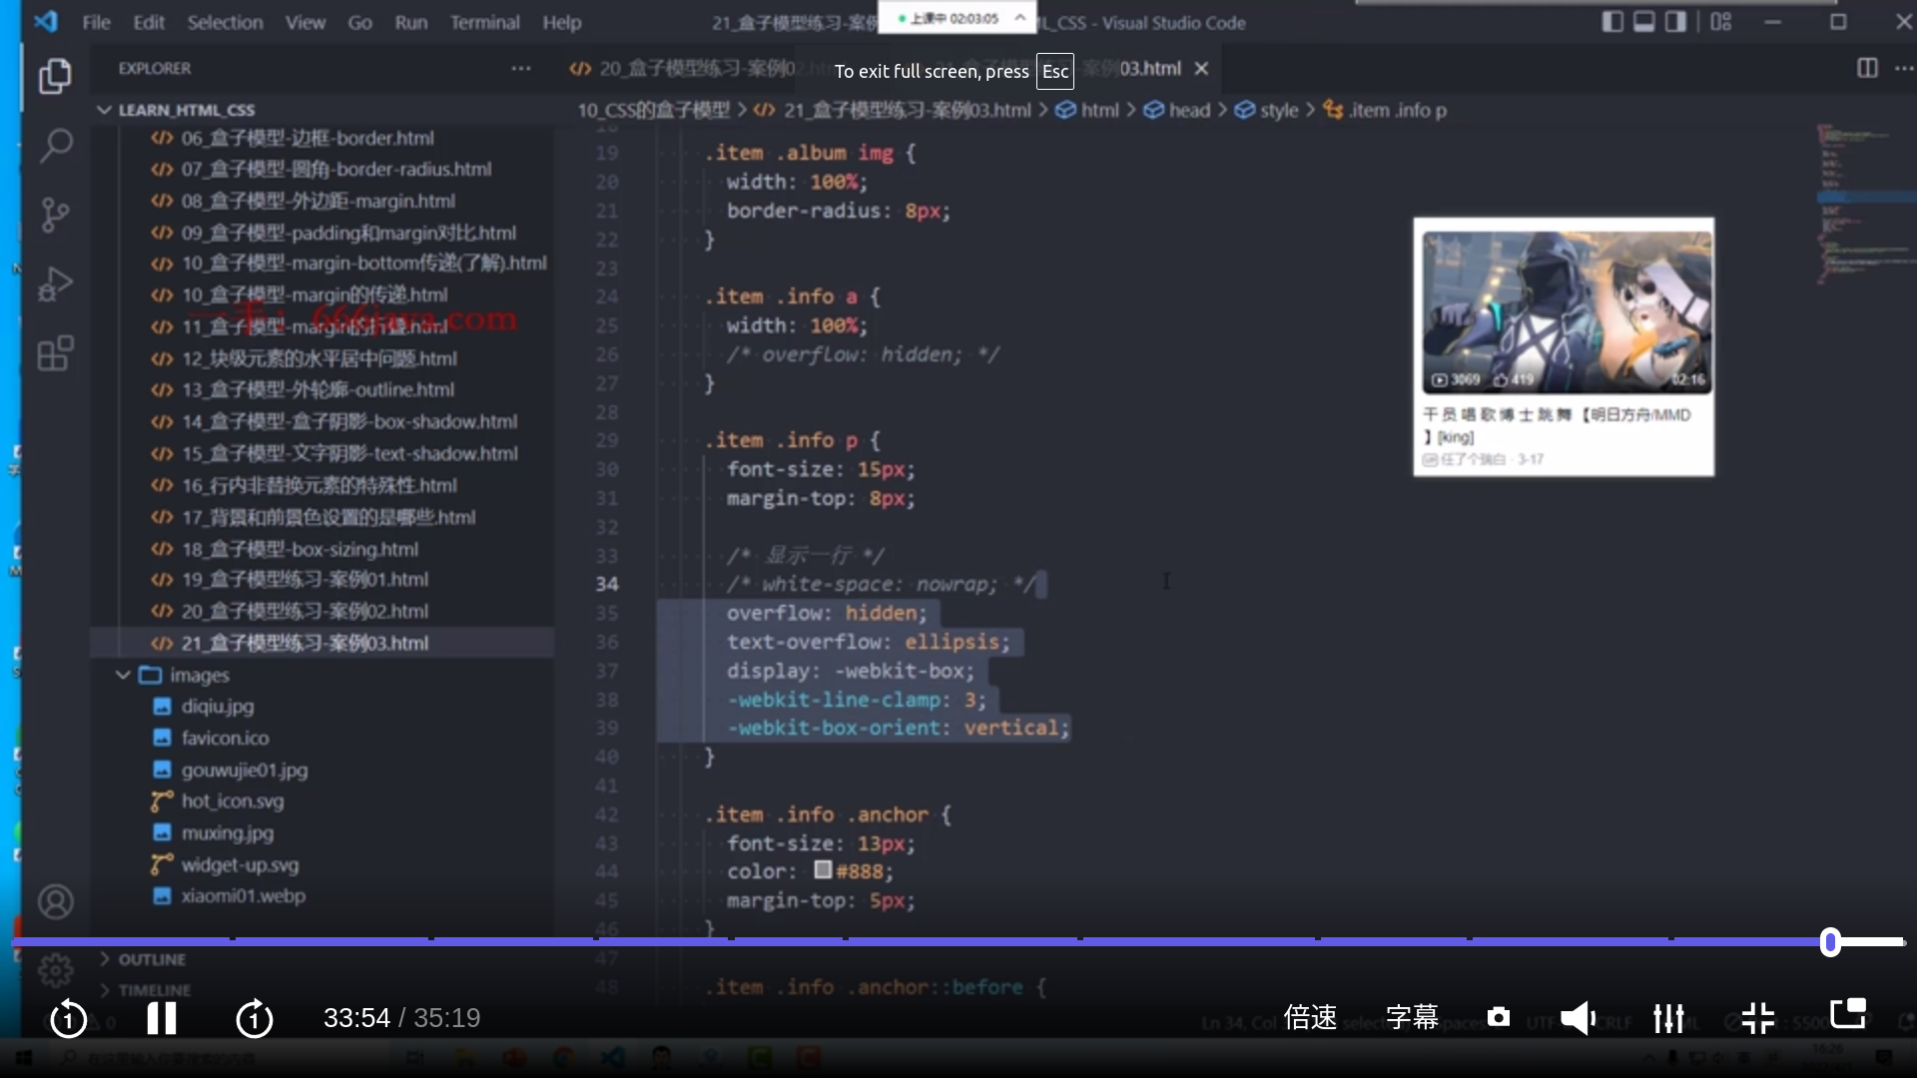The height and width of the screenshot is (1078, 1917).
Task: Take a video screenshot with camera icon
Action: (1498, 1017)
